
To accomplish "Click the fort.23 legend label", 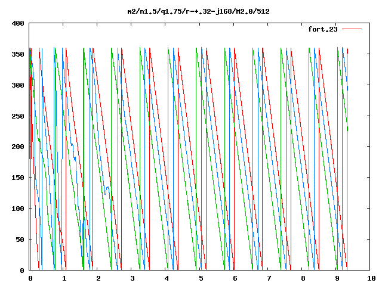I will [323, 29].
